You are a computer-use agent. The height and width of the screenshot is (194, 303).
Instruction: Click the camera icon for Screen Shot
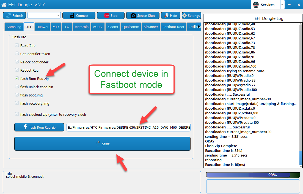pyautogui.click(x=133, y=15)
